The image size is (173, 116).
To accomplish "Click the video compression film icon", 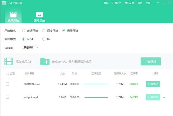I will (13, 15).
